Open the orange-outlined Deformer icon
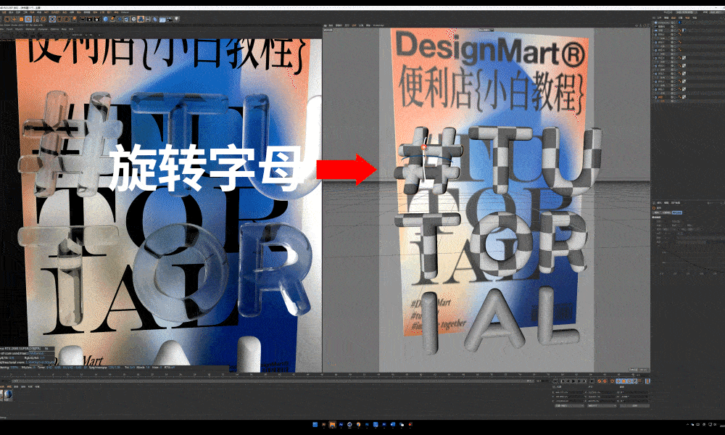Image resolution: width=725 pixels, height=435 pixels. 141,19
